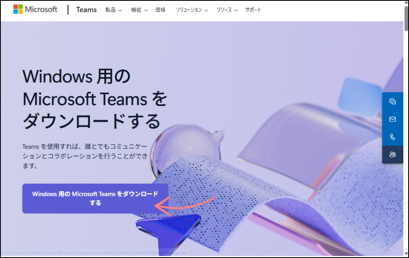
Task: Click the phone call icon
Action: pos(392,137)
